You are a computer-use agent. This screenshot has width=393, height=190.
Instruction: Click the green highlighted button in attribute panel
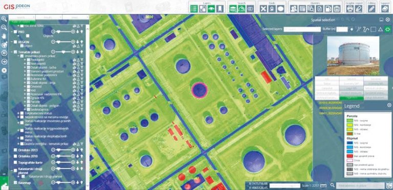pyautogui.click(x=351, y=98)
